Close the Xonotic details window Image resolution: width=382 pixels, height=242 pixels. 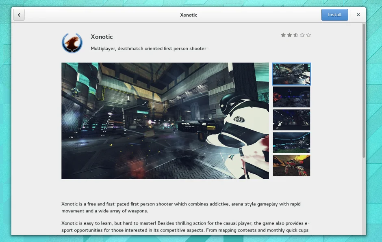(x=358, y=15)
